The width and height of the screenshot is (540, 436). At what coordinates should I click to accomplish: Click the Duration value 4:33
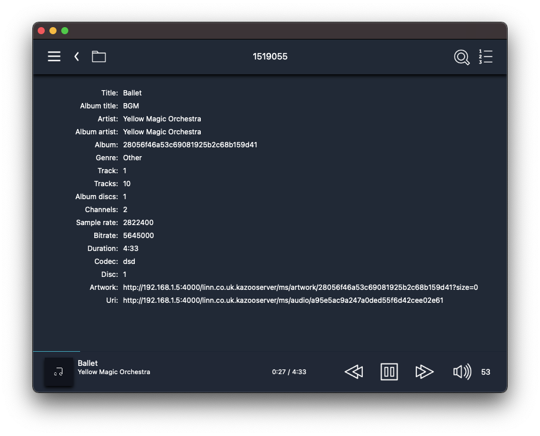point(131,249)
